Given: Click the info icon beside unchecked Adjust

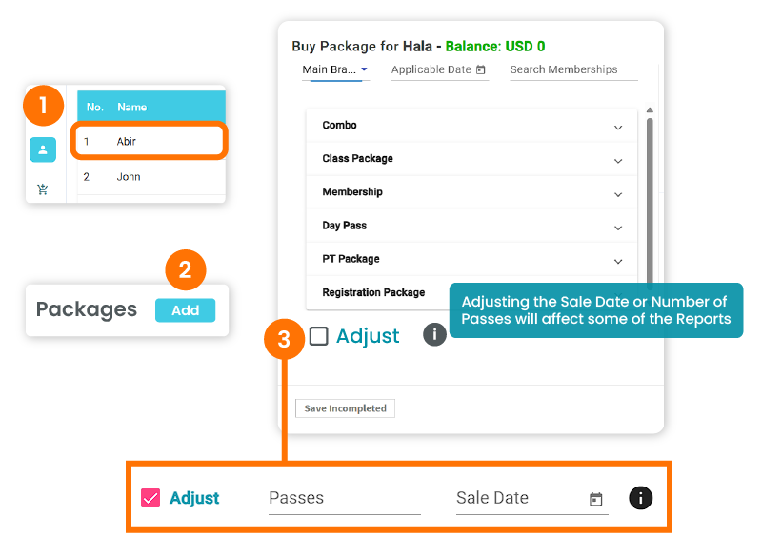Looking at the screenshot, I should point(434,334).
